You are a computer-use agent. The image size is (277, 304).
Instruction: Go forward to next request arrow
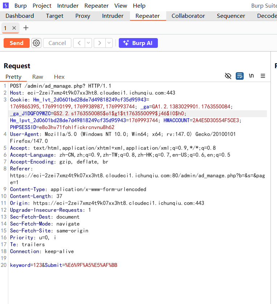100,43
